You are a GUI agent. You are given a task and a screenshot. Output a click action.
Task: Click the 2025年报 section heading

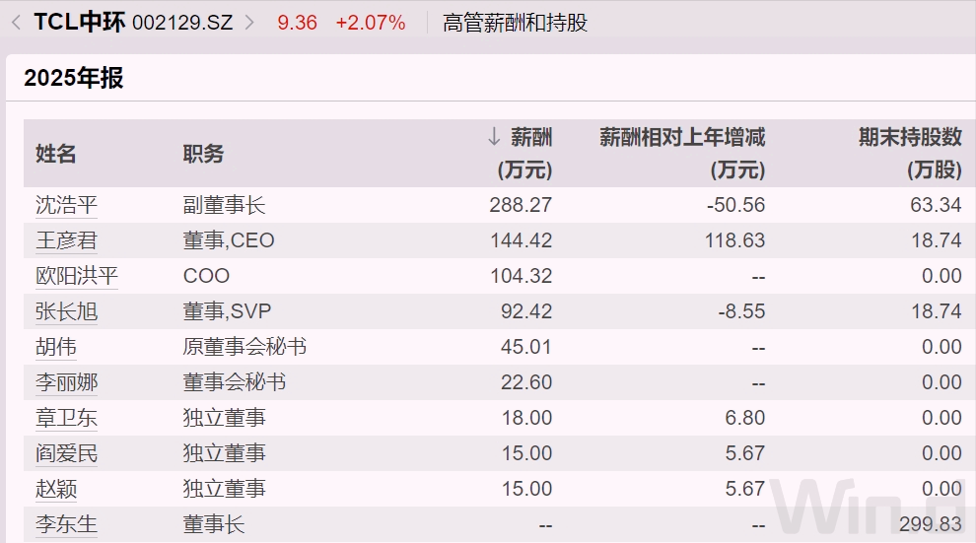pyautogui.click(x=74, y=79)
